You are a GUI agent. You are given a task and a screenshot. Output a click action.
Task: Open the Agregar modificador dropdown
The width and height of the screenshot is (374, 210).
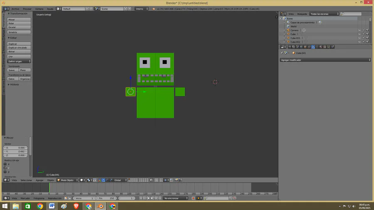[325, 60]
